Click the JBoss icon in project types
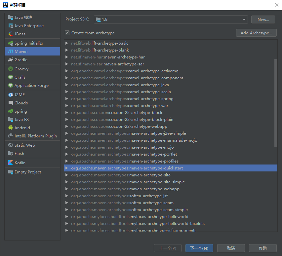This screenshot has height=256, width=282. click(x=11, y=34)
